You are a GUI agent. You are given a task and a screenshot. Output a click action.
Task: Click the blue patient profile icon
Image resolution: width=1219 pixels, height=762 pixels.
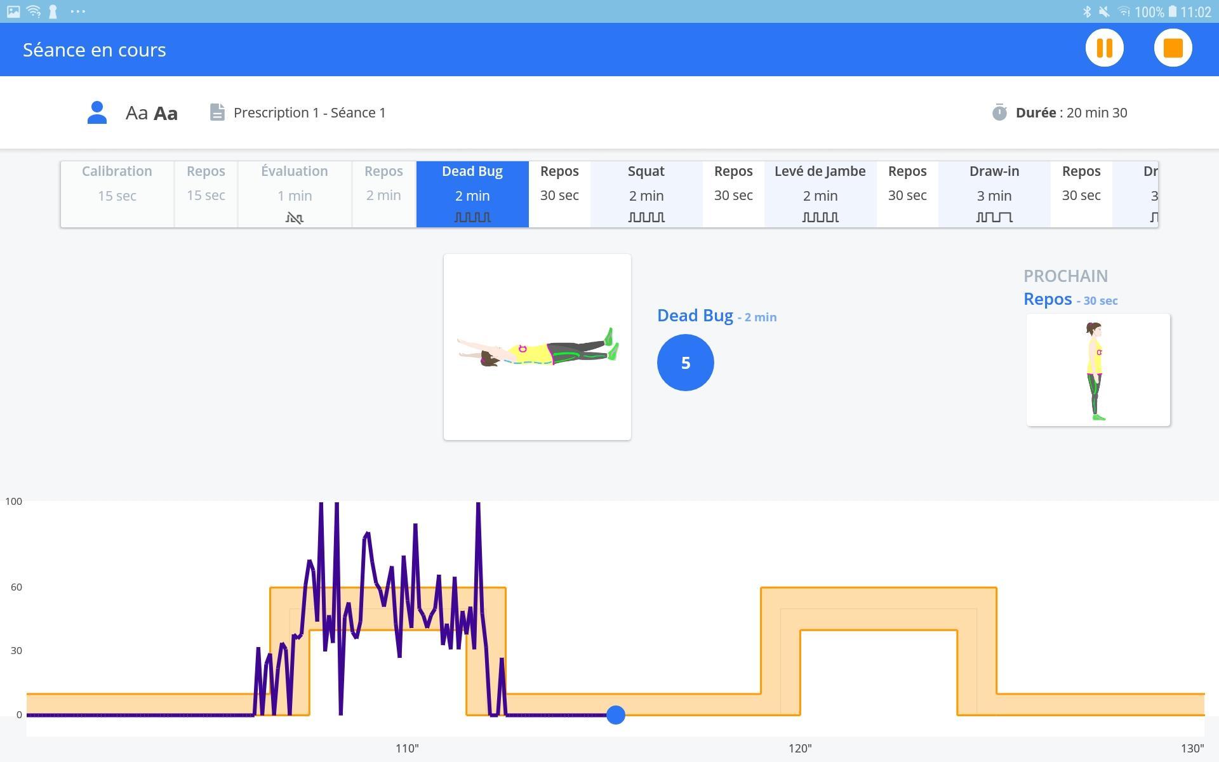(97, 112)
